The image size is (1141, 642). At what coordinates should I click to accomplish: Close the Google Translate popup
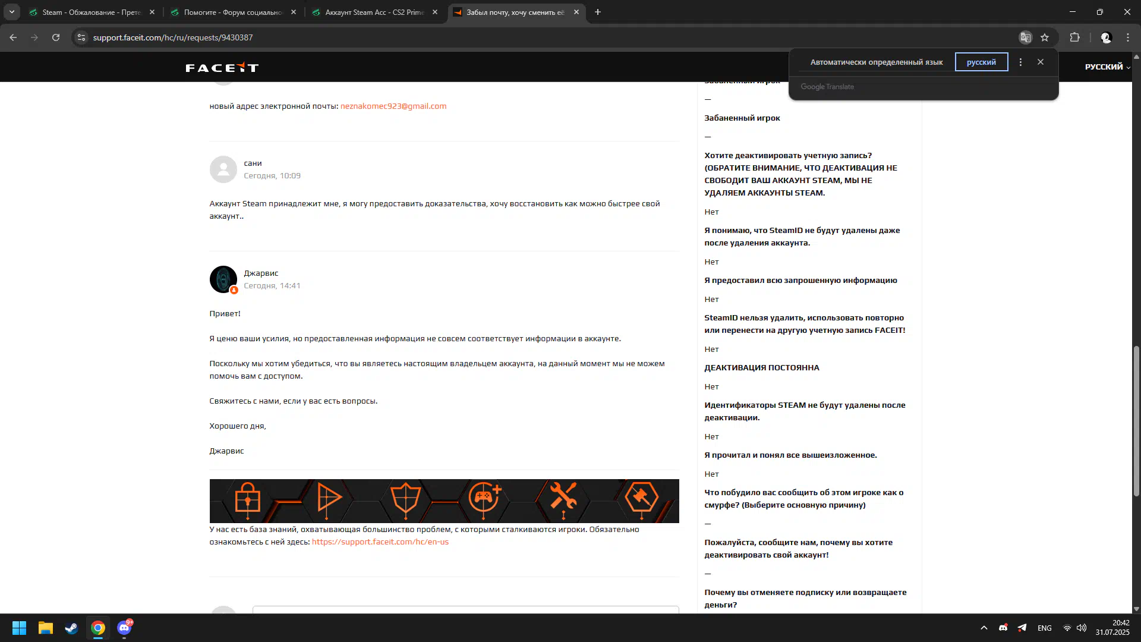click(x=1041, y=62)
